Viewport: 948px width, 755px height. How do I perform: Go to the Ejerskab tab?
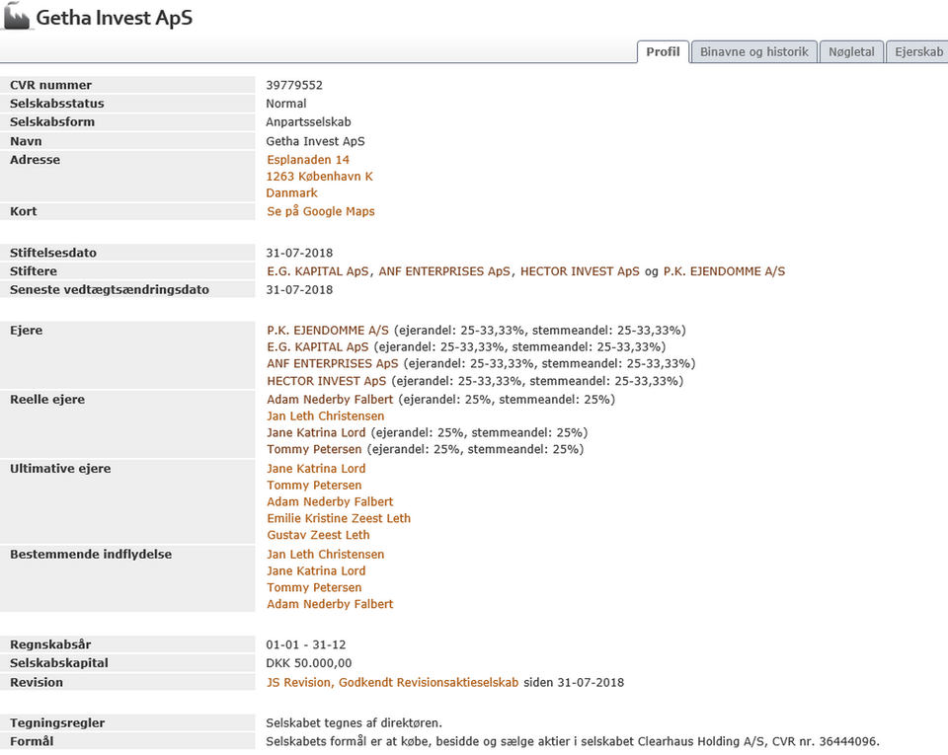click(x=915, y=52)
